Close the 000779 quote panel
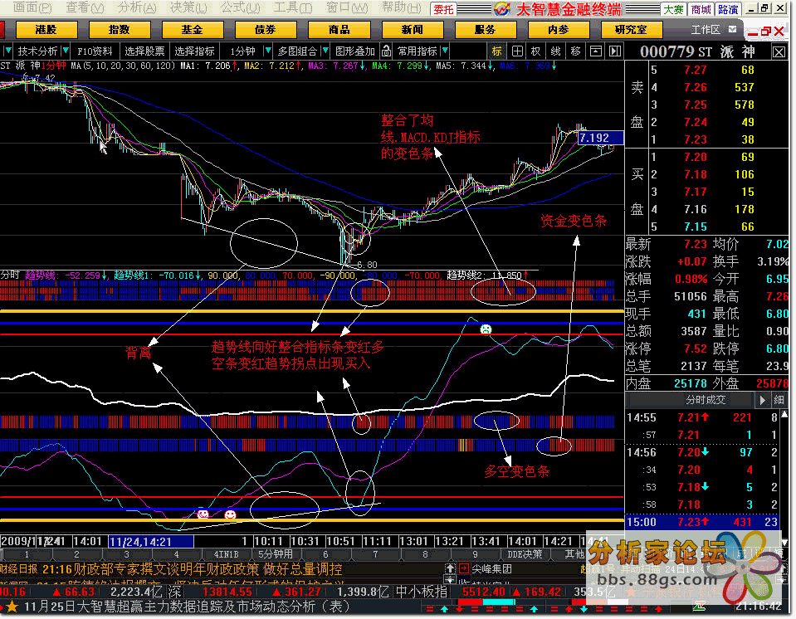Screen dimensions: 796x619 pos(779,51)
